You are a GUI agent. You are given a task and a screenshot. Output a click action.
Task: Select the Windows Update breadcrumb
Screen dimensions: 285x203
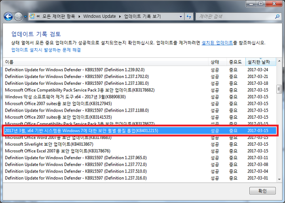(x=99, y=16)
